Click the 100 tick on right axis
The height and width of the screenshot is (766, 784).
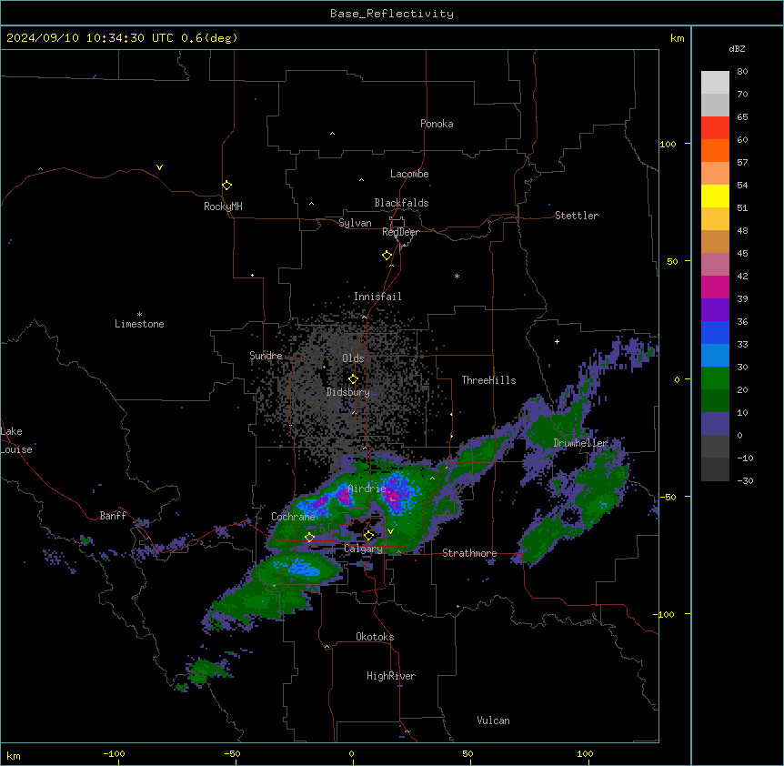[668, 144]
